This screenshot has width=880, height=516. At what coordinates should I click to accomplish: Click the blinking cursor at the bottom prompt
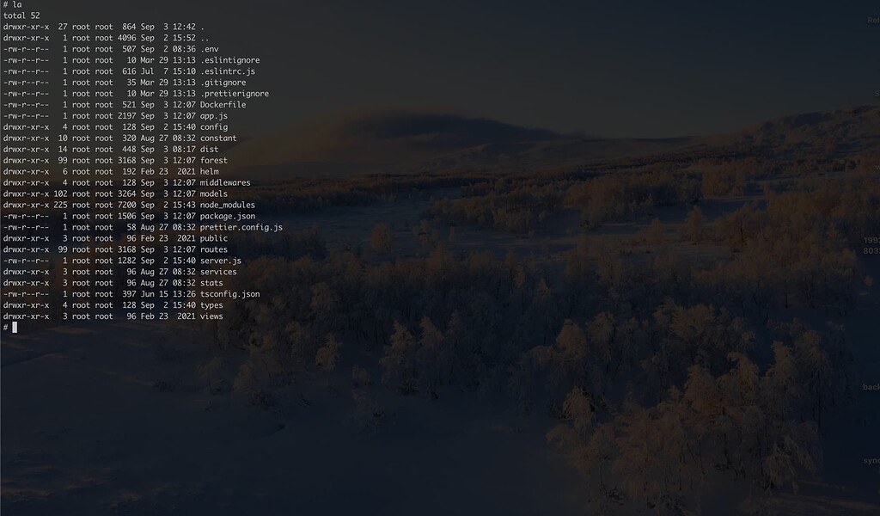pyautogui.click(x=15, y=326)
